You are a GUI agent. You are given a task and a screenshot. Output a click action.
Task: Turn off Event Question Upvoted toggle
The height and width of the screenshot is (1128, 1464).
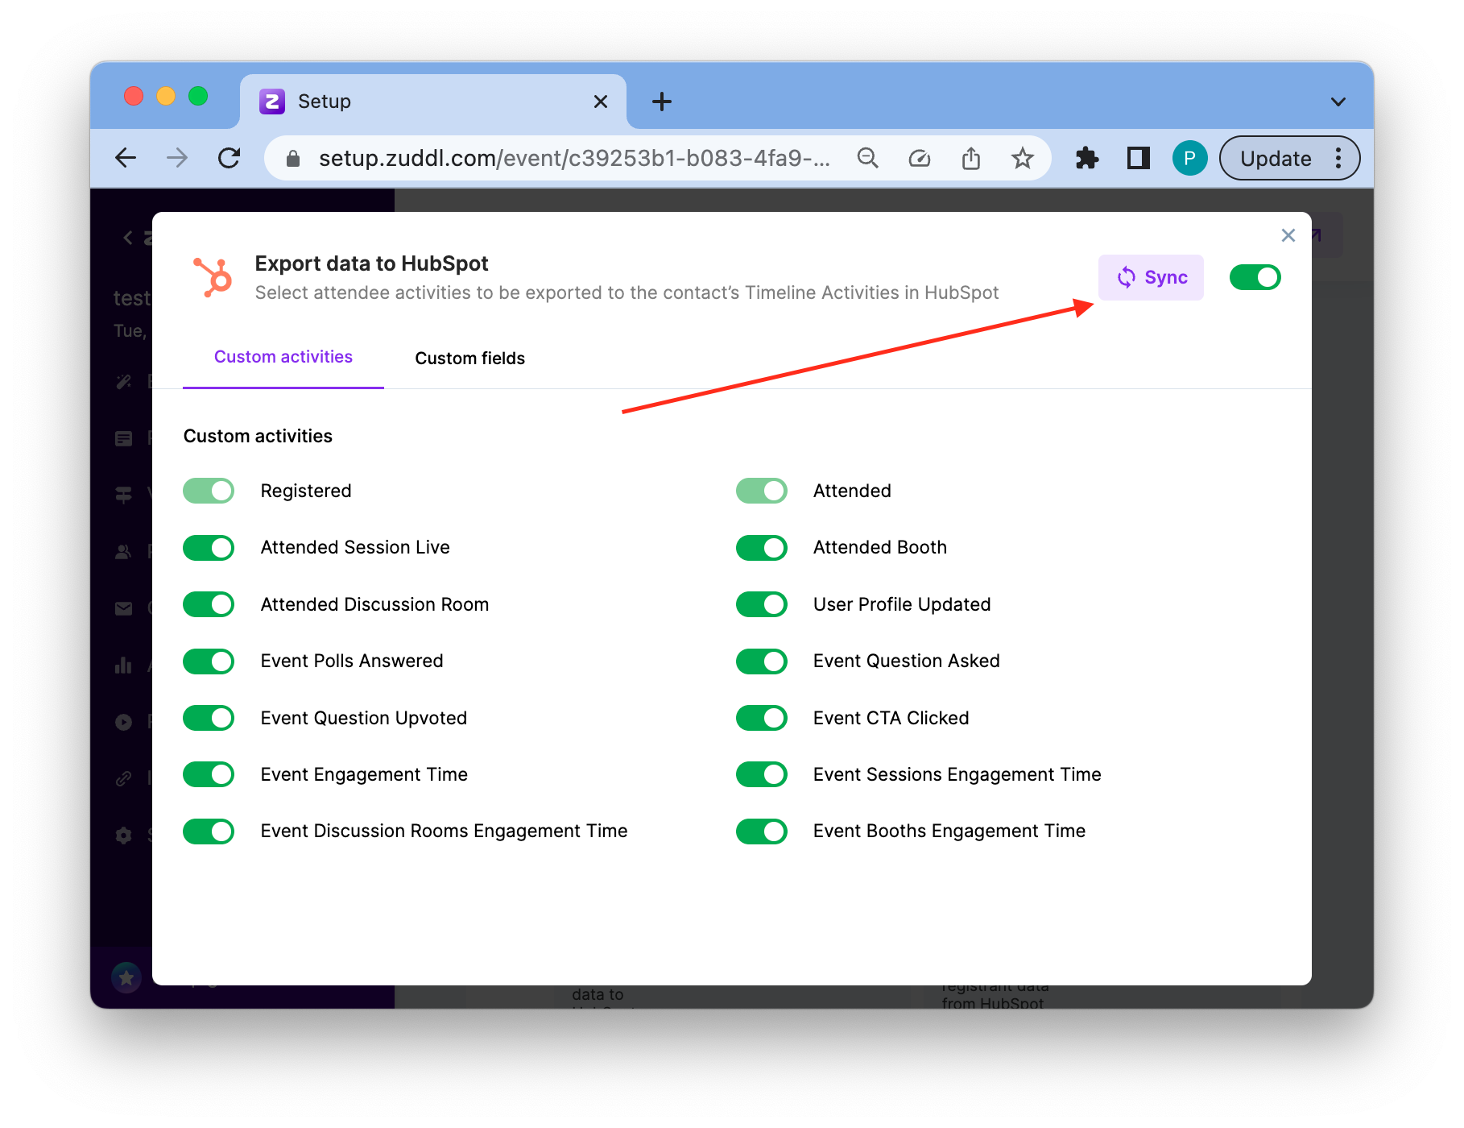click(209, 718)
